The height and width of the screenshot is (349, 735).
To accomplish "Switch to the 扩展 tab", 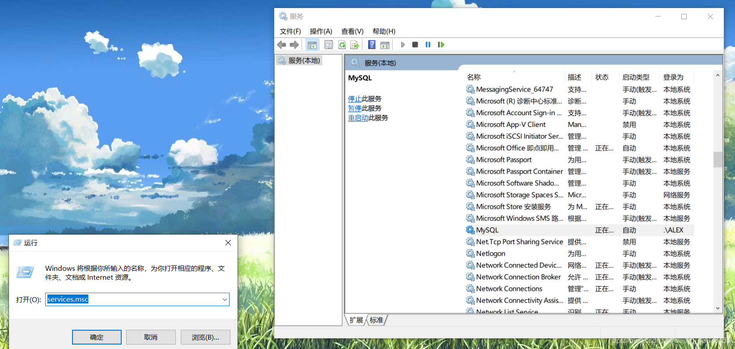I will 356,320.
